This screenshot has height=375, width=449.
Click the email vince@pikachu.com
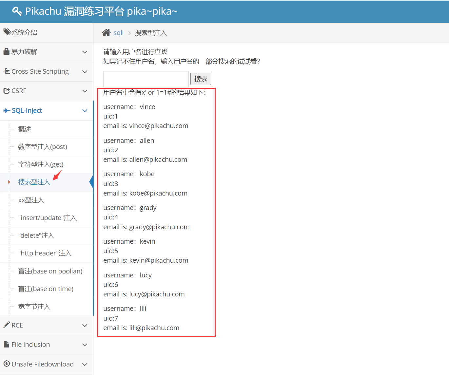click(159, 126)
